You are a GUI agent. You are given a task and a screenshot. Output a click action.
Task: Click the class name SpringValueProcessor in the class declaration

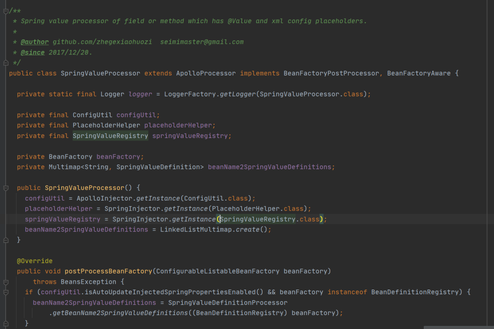(x=100, y=73)
